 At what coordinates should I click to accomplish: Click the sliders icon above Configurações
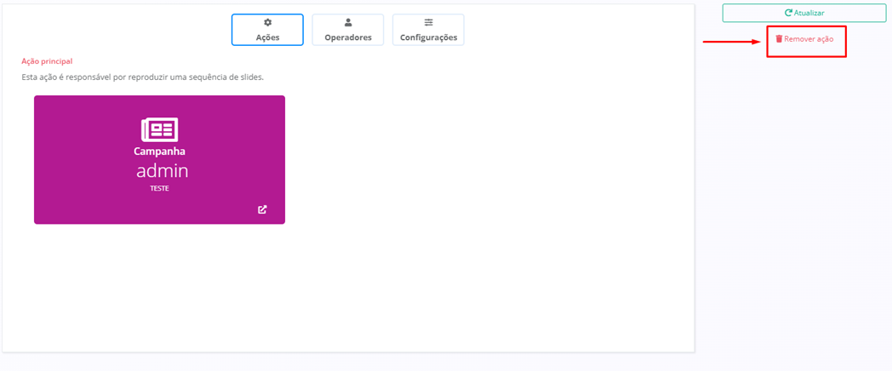[428, 23]
